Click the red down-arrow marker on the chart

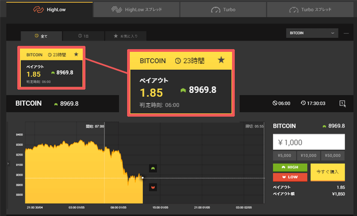pos(153,187)
